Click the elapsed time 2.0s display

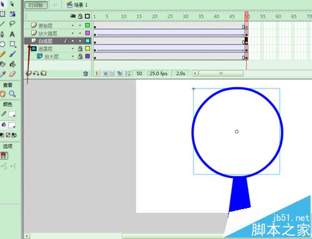(x=180, y=73)
